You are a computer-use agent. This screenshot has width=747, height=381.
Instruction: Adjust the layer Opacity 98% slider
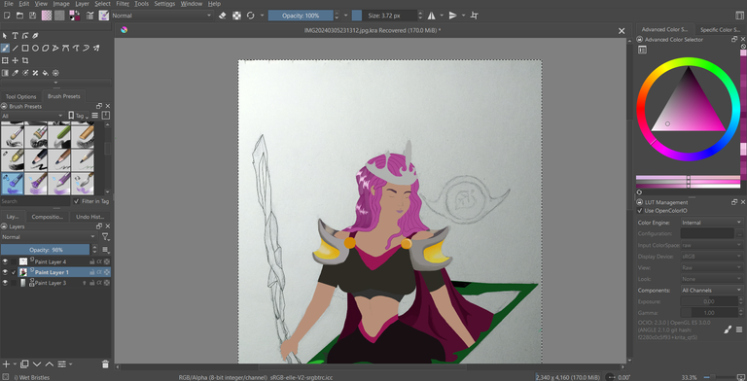46,250
